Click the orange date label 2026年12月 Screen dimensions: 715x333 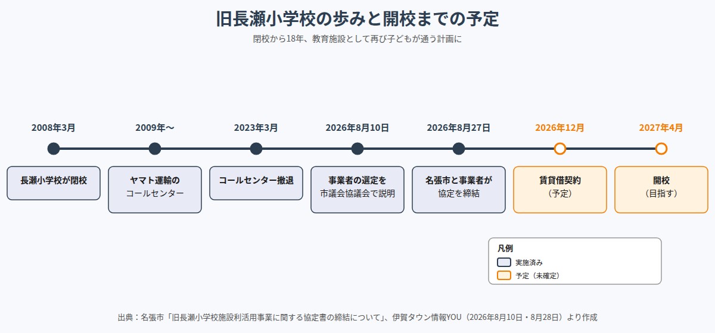560,128
